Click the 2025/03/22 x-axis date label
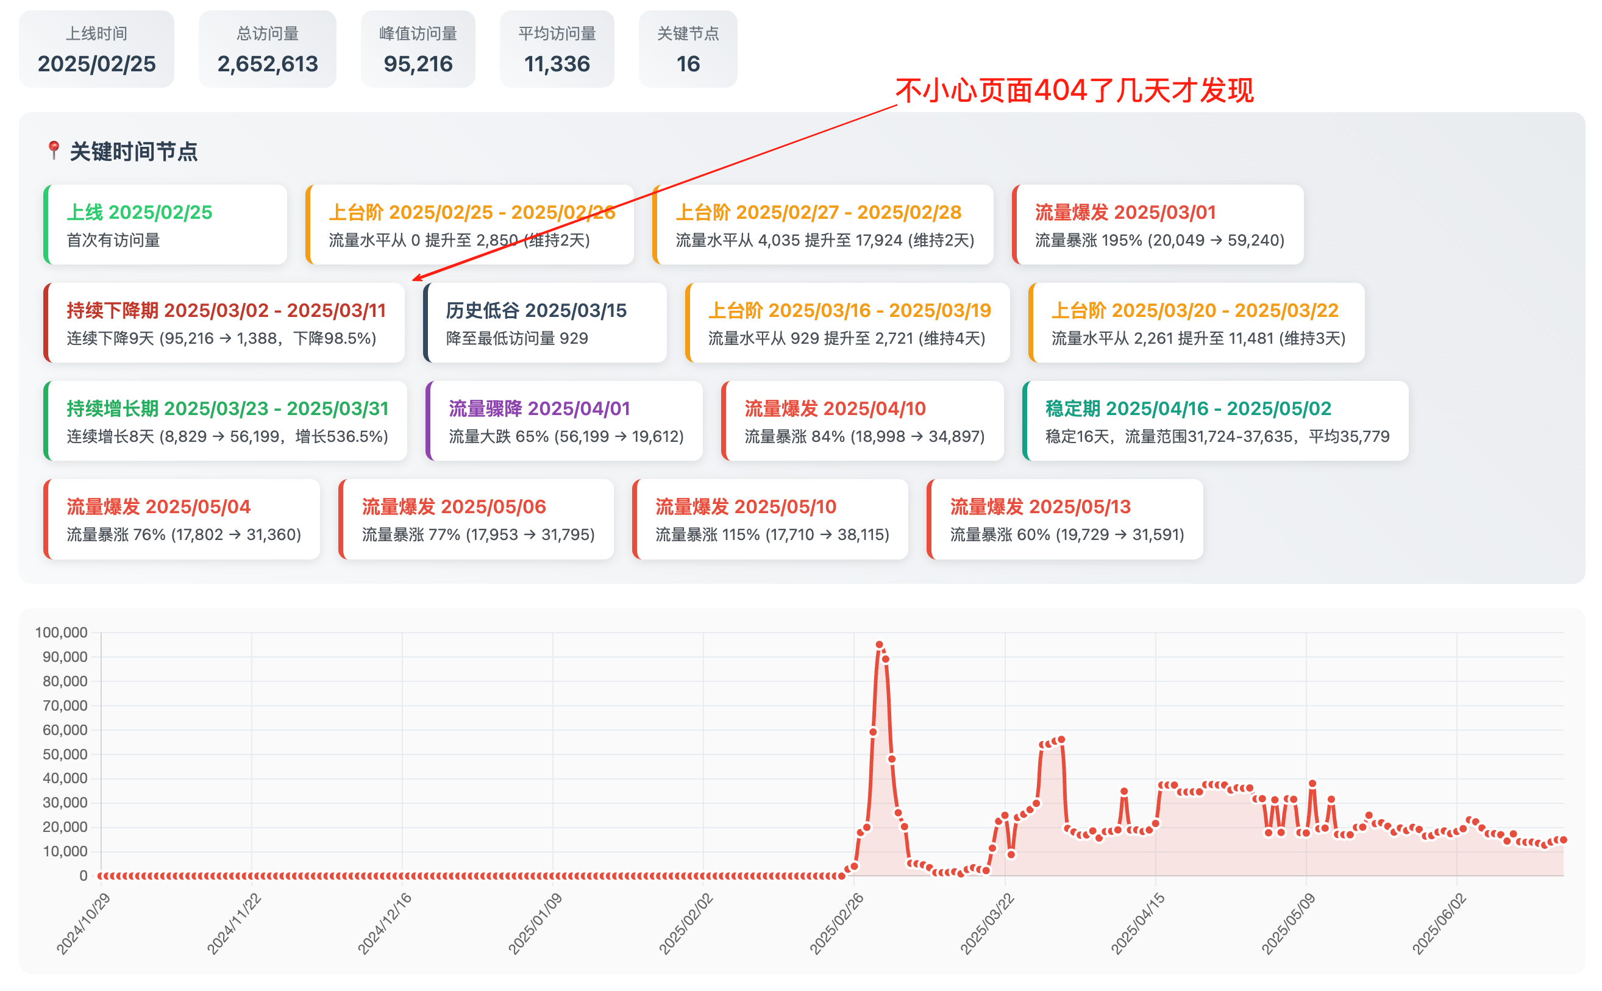The height and width of the screenshot is (991, 1602). pyautogui.click(x=986, y=924)
